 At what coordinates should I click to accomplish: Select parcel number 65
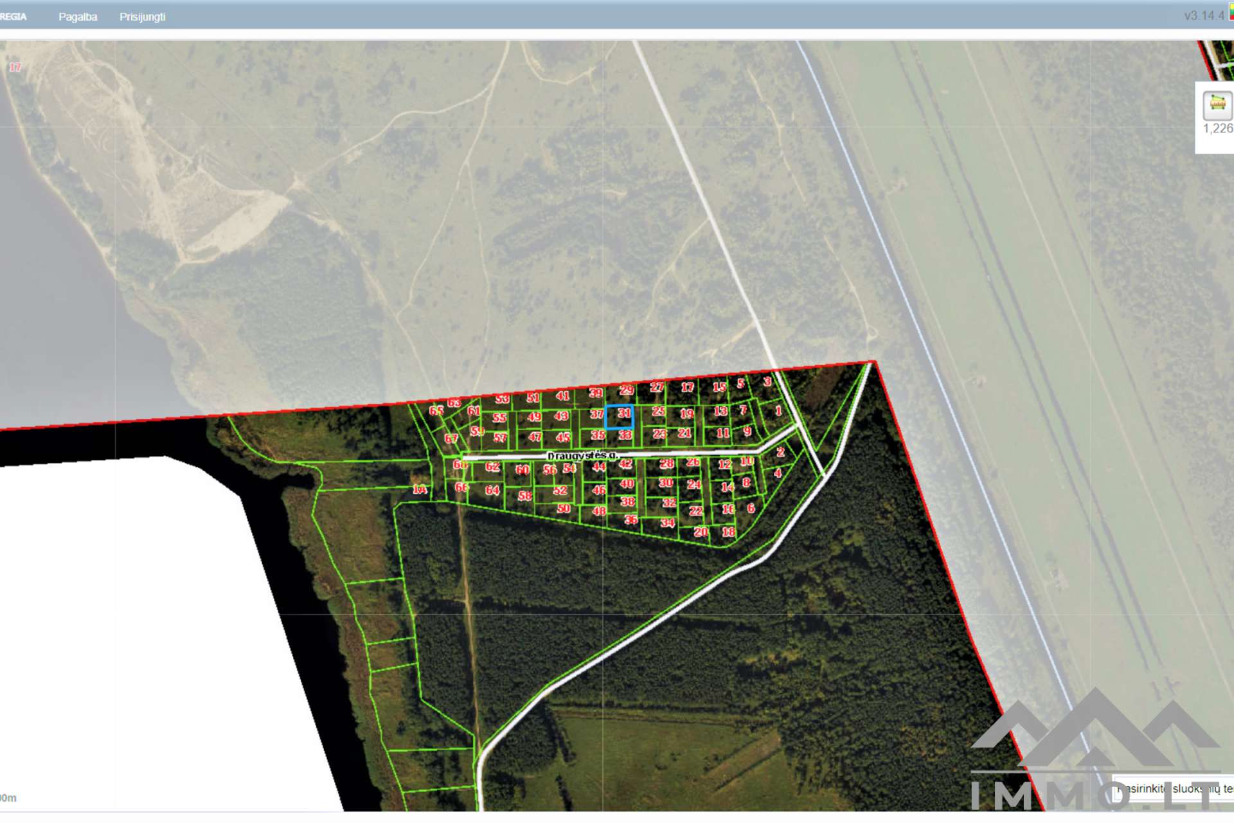(436, 410)
